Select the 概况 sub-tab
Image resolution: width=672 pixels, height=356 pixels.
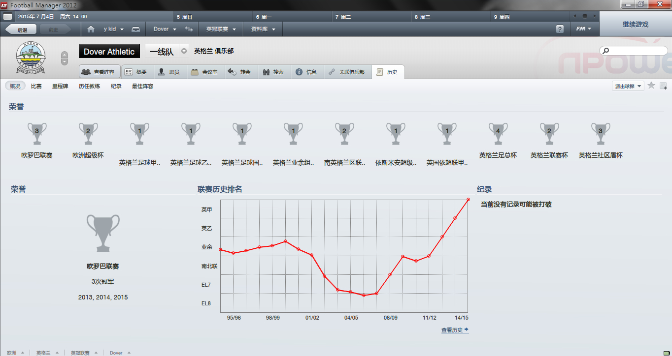point(15,86)
